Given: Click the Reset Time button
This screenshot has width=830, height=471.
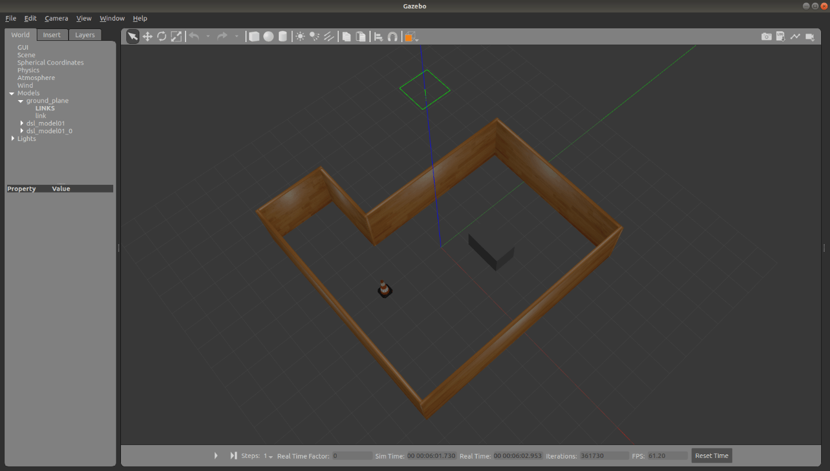Looking at the screenshot, I should tap(712, 456).
